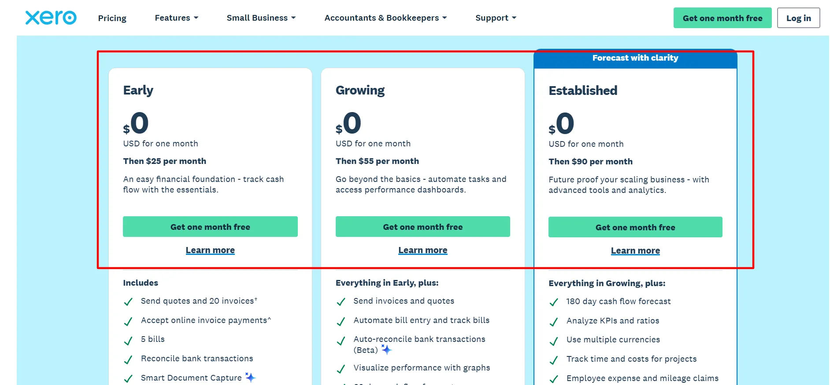Screen dimensions: 830x385
Task: Open the Pricing page
Action: (112, 18)
